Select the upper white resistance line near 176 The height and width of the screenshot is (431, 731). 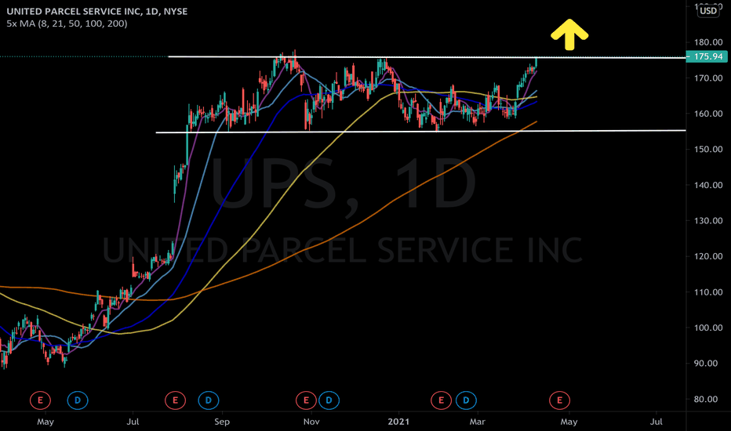[427, 57]
